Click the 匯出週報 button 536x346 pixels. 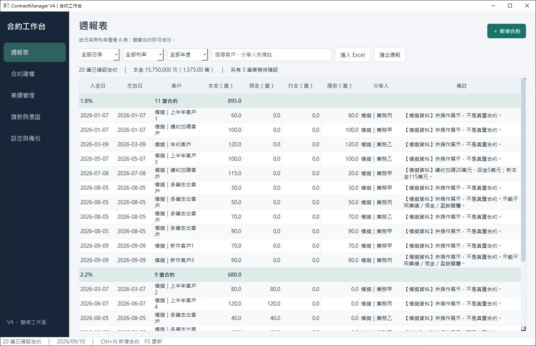[390, 55]
